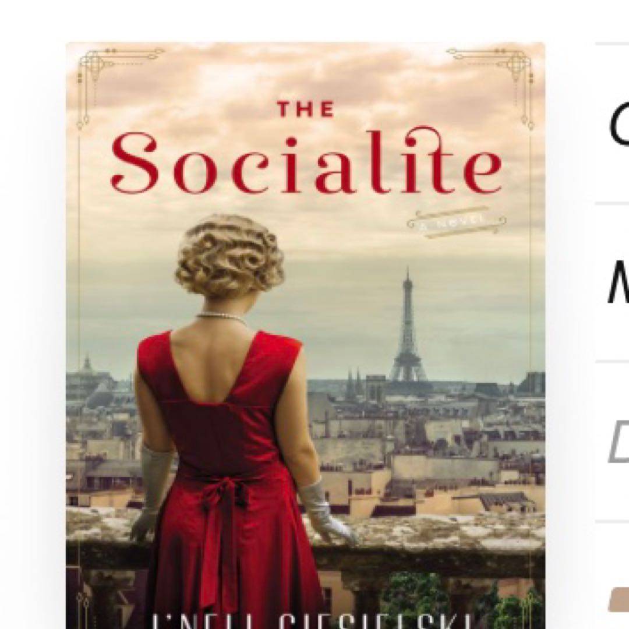Screen dimensions: 629x629
Task: Click the domed building on left skyline
Action: pyautogui.click(x=87, y=367)
